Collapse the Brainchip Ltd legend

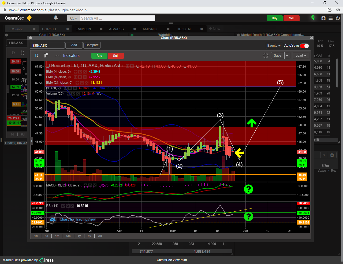pos(48,66)
